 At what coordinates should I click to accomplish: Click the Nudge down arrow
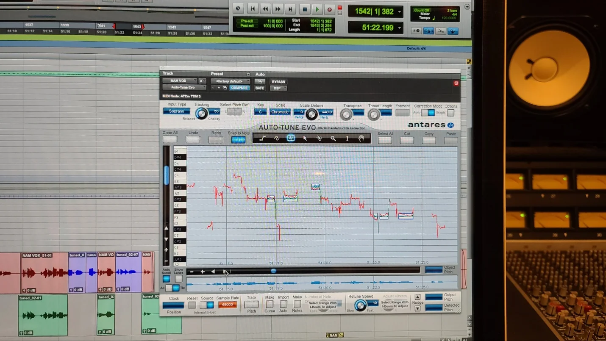[417, 308]
